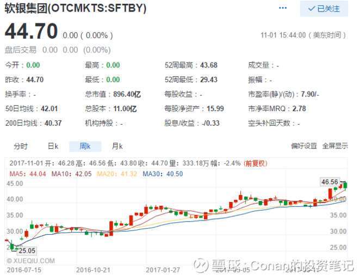Image resolution: width=359 pixels, height=275 pixels.
Task: Click the 股息/收益 -/0.33 value
Action: [x=211, y=123]
